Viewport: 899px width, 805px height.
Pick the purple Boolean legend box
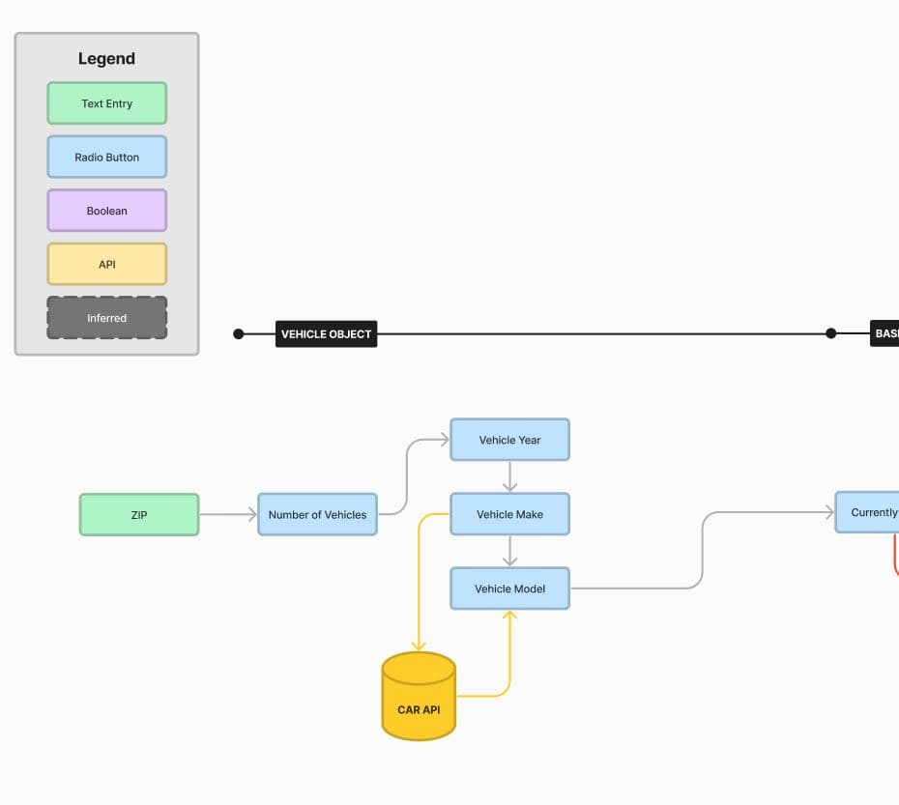[x=106, y=211]
